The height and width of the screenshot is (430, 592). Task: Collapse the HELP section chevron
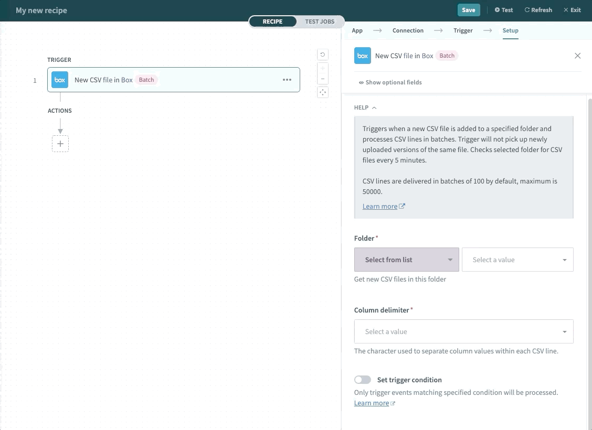pos(374,107)
